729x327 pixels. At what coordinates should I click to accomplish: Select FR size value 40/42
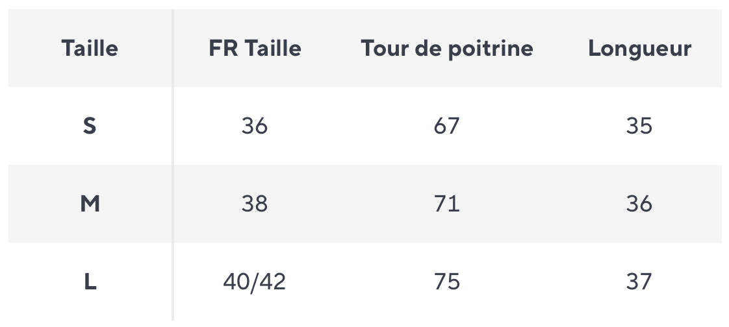pos(255,282)
